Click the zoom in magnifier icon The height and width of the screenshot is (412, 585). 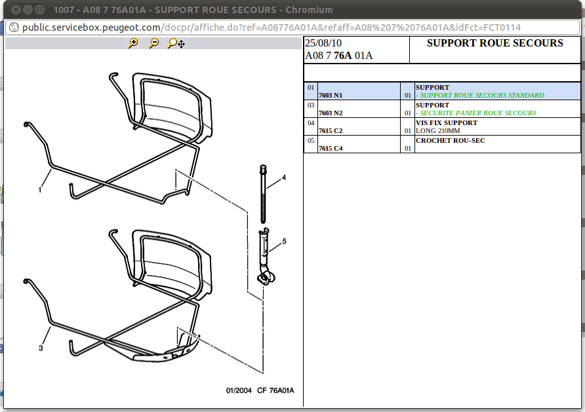tap(133, 43)
